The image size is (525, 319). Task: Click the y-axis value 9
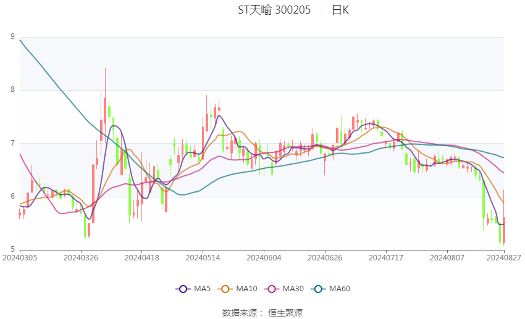click(13, 36)
